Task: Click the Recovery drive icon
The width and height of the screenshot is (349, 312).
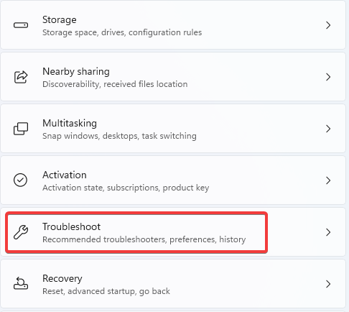Action: [x=21, y=283]
